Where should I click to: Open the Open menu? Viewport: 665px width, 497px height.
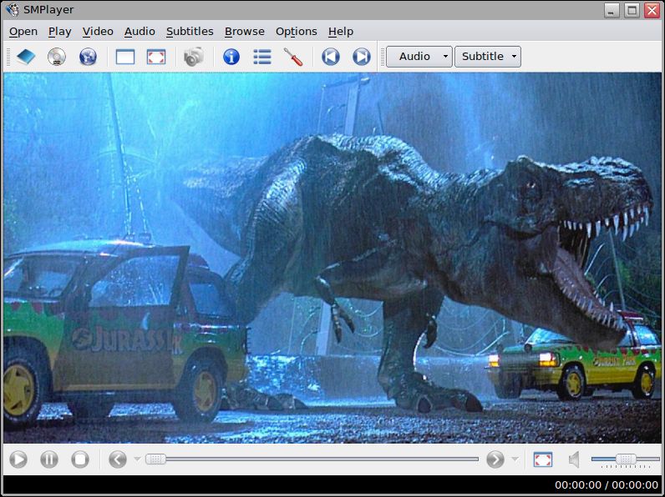(x=23, y=32)
